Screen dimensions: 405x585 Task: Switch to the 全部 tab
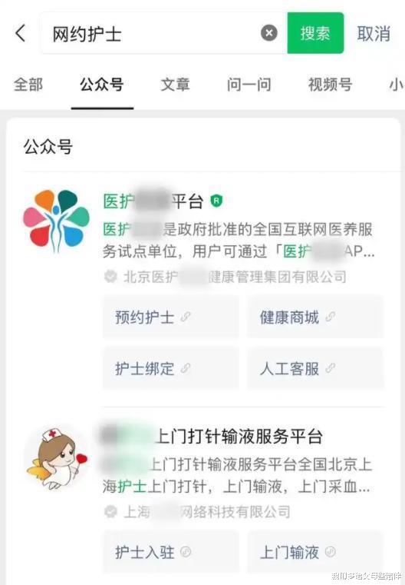coord(28,85)
